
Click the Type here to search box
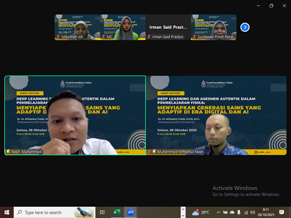(x=54, y=212)
